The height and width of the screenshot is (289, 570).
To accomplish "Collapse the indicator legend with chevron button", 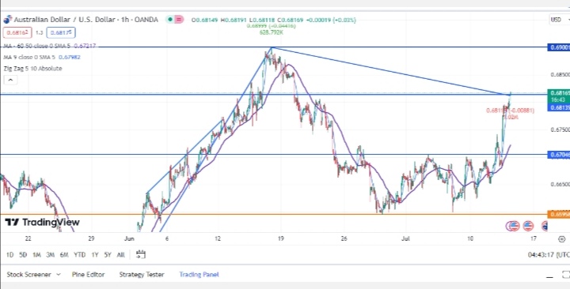I will 10,80.
